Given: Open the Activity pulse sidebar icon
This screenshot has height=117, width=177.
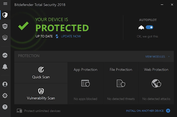Looking at the screenshot, I should pos(5,55).
